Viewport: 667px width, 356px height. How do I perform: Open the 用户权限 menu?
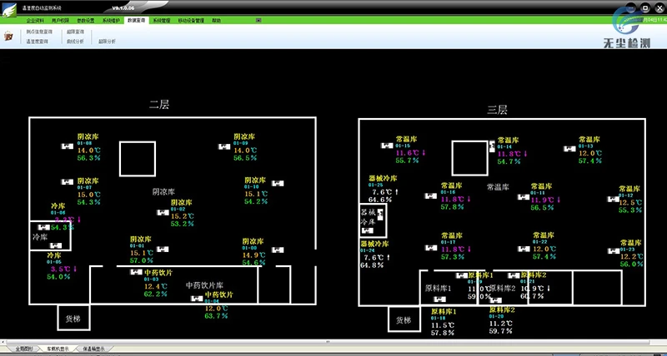click(62, 18)
